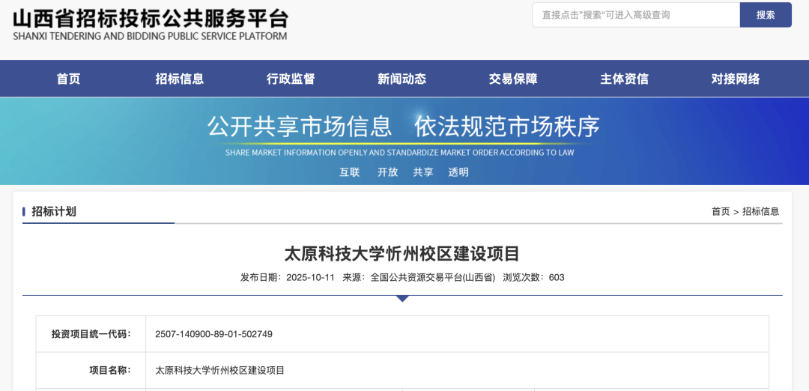Viewport: 809px width, 391px height.
Task: Click the down-pointing triangle marker under the title
Action: (402, 299)
